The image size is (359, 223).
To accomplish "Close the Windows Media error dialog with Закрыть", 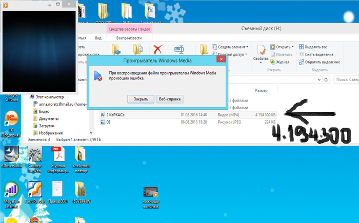I will click(x=141, y=99).
